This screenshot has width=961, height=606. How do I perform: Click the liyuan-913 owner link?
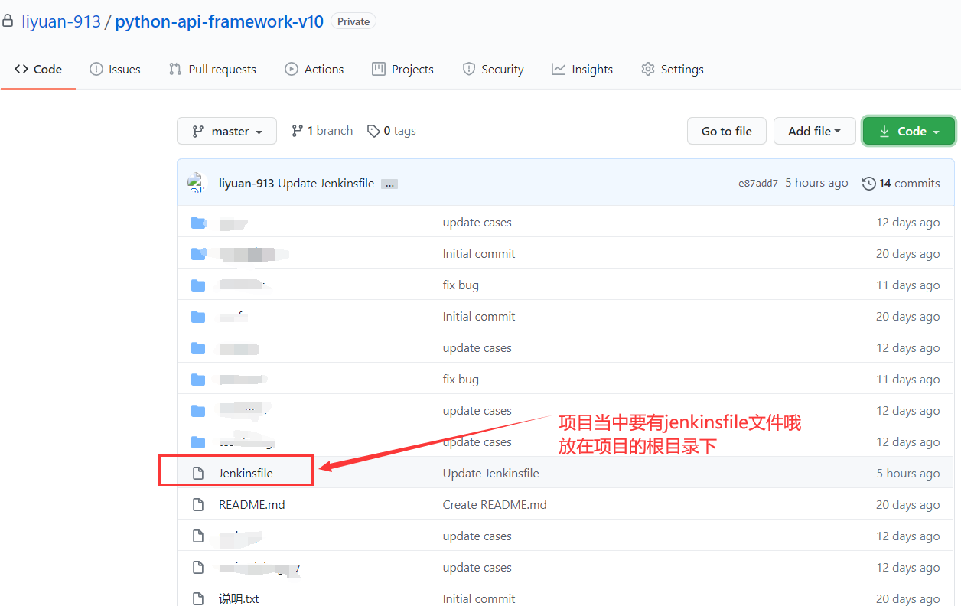(x=61, y=21)
